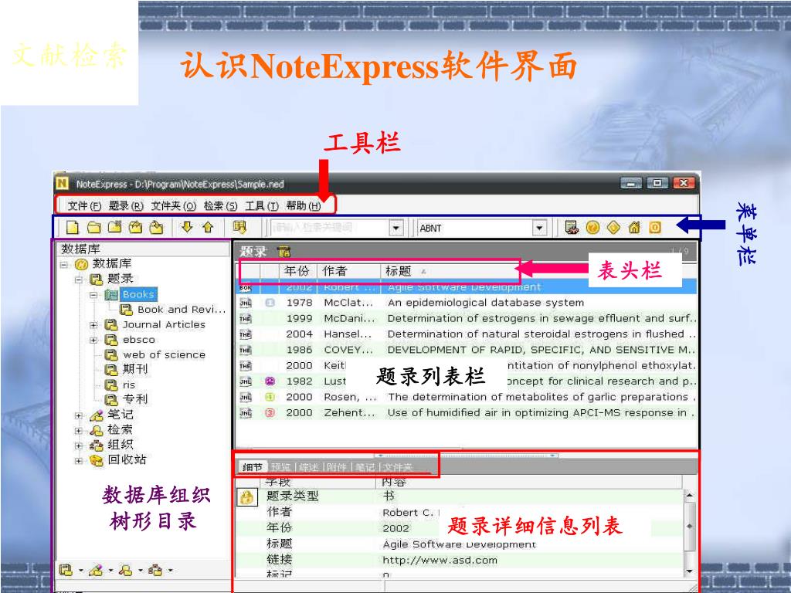Click the downward arrow toolbar icon

[187, 228]
